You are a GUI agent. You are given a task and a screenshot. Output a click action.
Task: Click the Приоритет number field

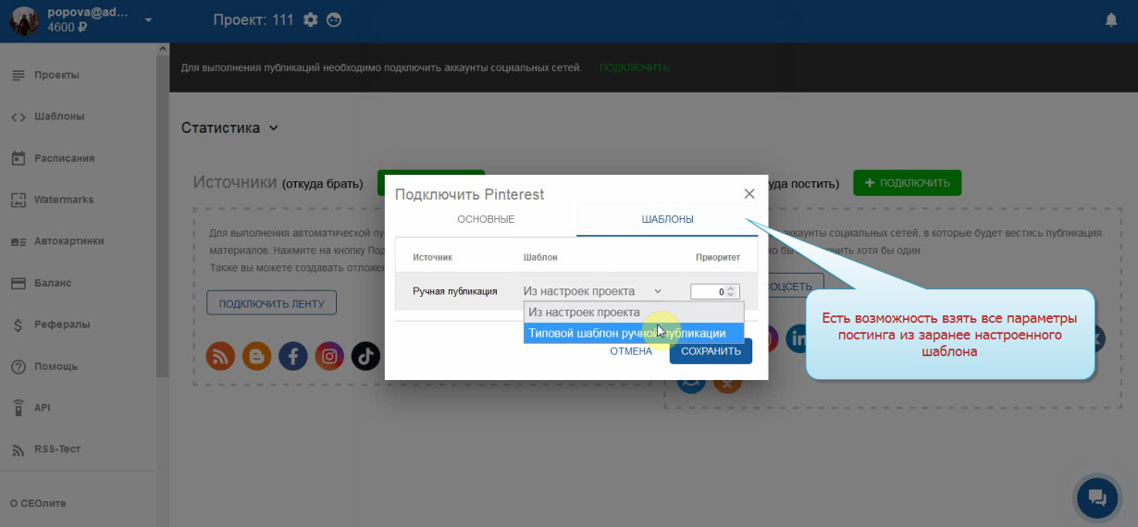click(715, 291)
